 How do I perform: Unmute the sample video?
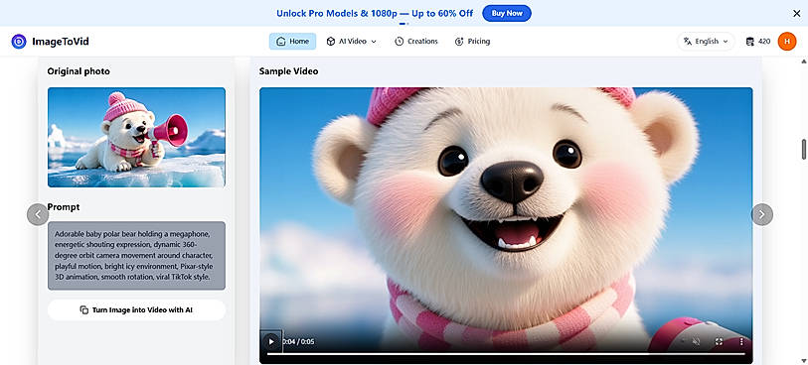pos(696,342)
